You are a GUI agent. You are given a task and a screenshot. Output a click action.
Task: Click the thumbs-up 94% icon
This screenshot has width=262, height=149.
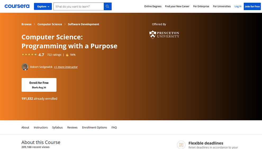pyautogui.click(x=67, y=55)
